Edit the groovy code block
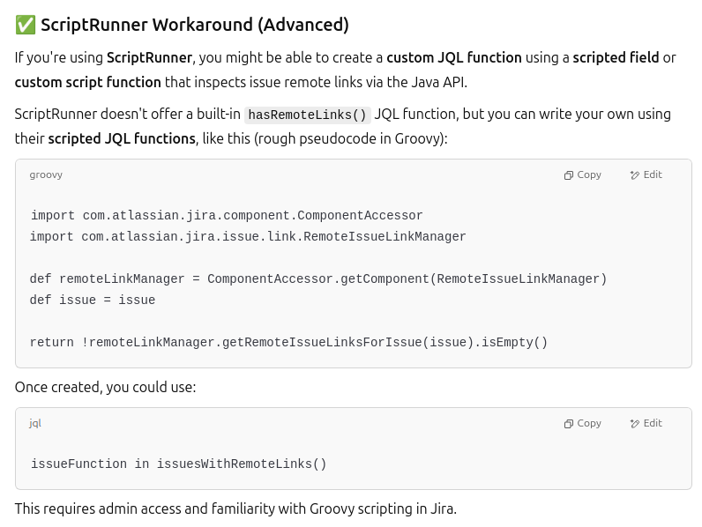702x527 pixels. point(646,174)
